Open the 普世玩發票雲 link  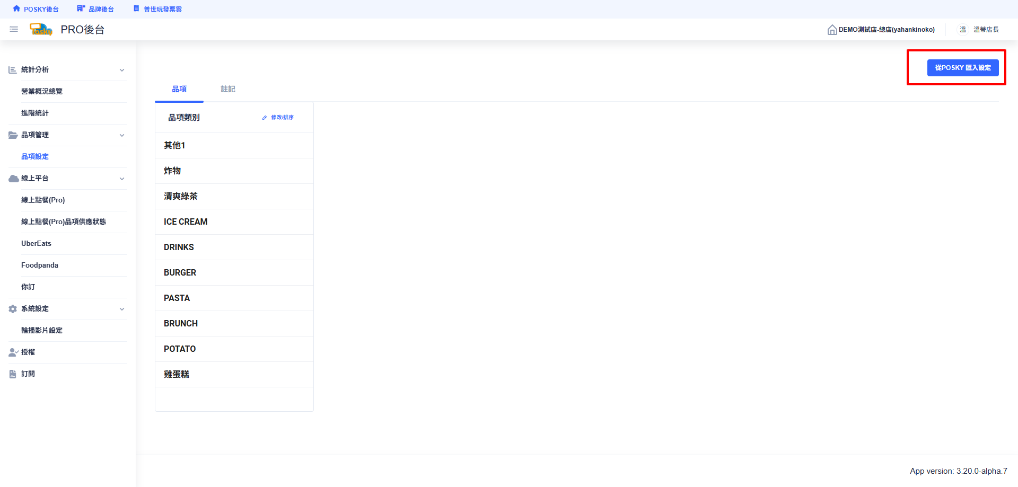pyautogui.click(x=157, y=9)
